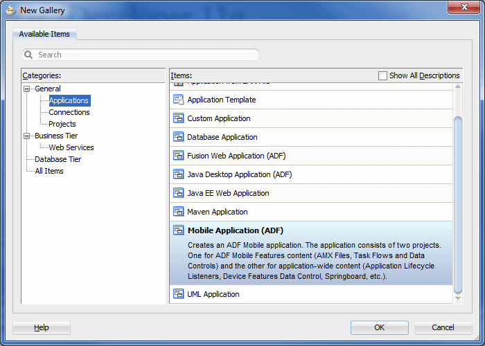This screenshot has width=485, height=346.
Task: Focus the Search input field
Action: click(141, 55)
